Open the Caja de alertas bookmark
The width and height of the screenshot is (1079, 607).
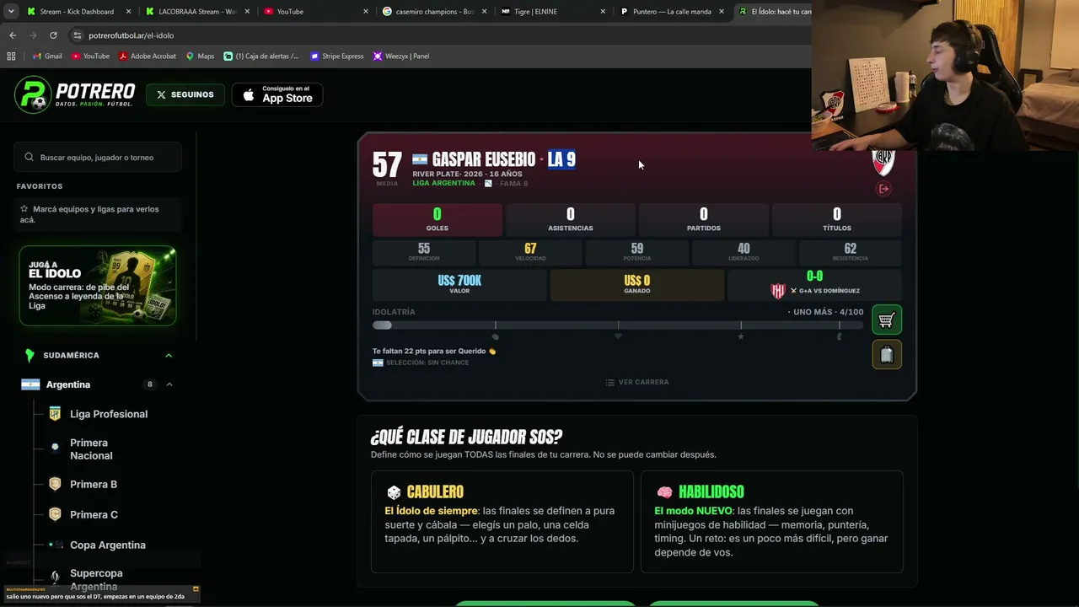261,56
